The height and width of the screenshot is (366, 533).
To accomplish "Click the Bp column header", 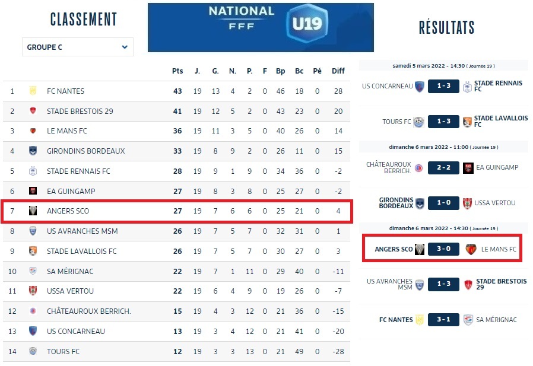I will pos(281,71).
